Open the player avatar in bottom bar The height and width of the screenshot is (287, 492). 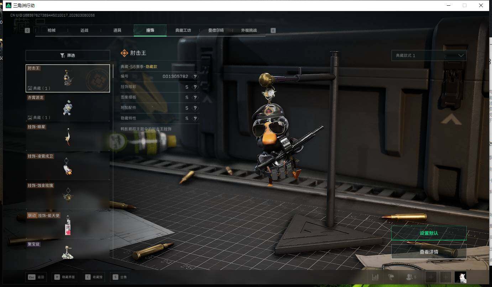(460, 277)
